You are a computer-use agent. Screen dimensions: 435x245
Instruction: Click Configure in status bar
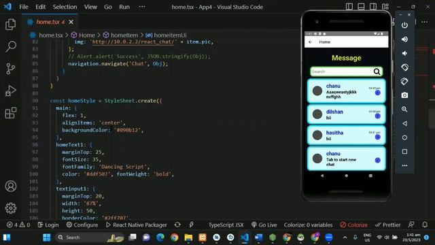tap(82, 225)
